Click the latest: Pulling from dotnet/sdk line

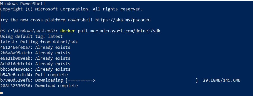[x=39, y=42]
